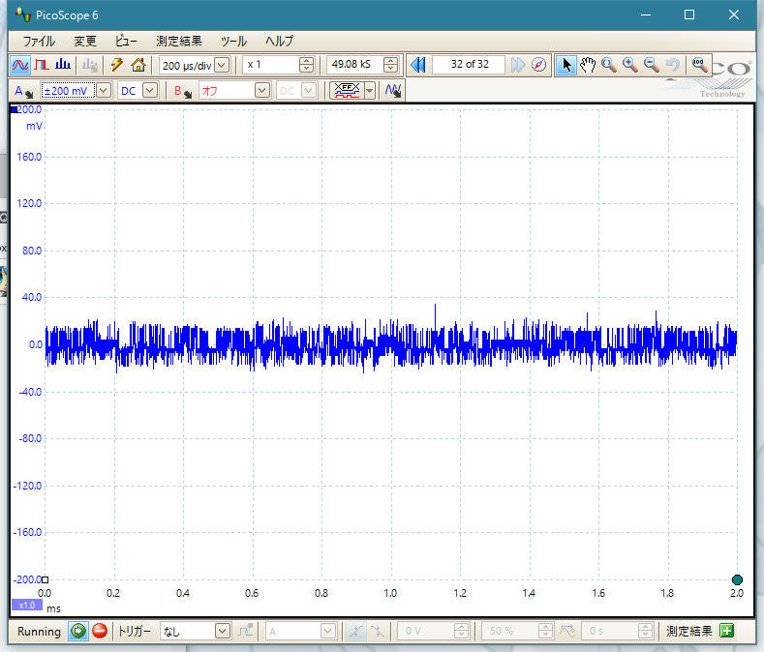
Task: Open Channel B オフ range dropdown
Action: tap(262, 91)
